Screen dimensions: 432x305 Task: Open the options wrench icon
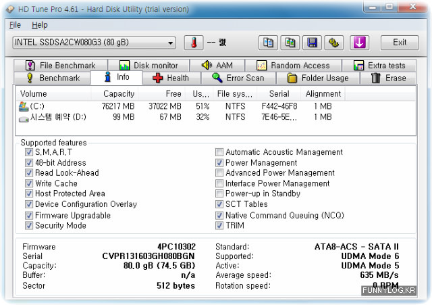(333, 43)
